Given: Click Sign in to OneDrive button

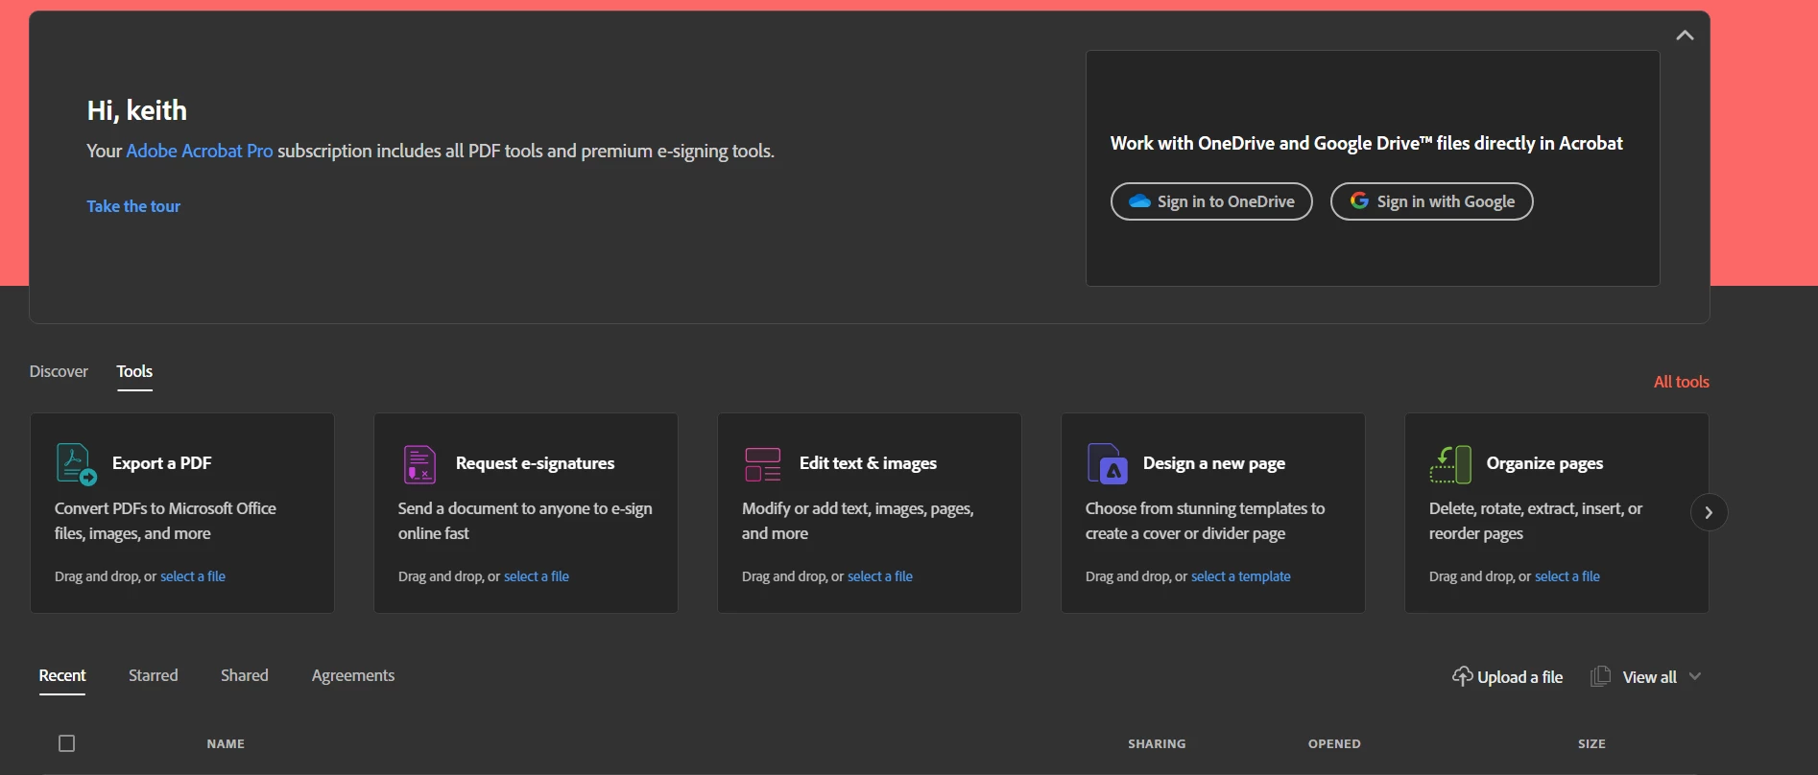Looking at the screenshot, I should [1211, 201].
